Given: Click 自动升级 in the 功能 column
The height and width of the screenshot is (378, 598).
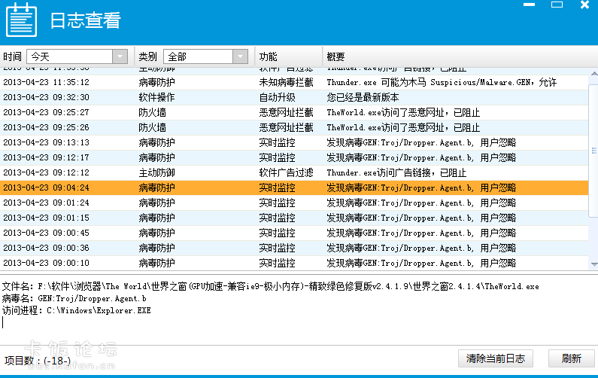Looking at the screenshot, I should click(x=277, y=97).
